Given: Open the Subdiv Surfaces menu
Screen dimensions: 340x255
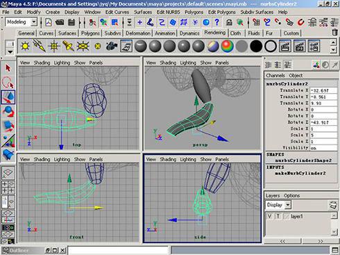Looking at the screenshot, I should pyautogui.click(x=257, y=12).
